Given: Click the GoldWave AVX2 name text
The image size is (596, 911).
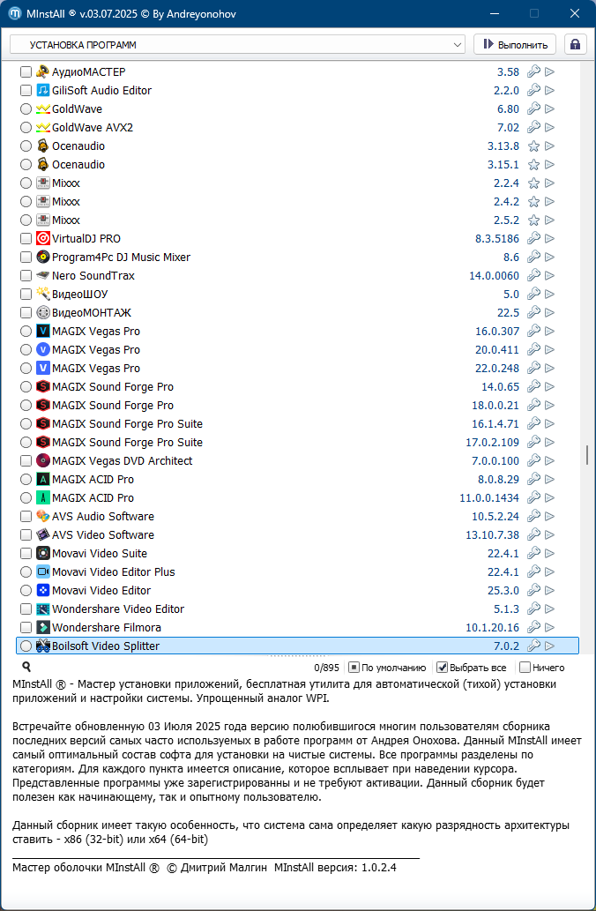Looking at the screenshot, I should [93, 128].
